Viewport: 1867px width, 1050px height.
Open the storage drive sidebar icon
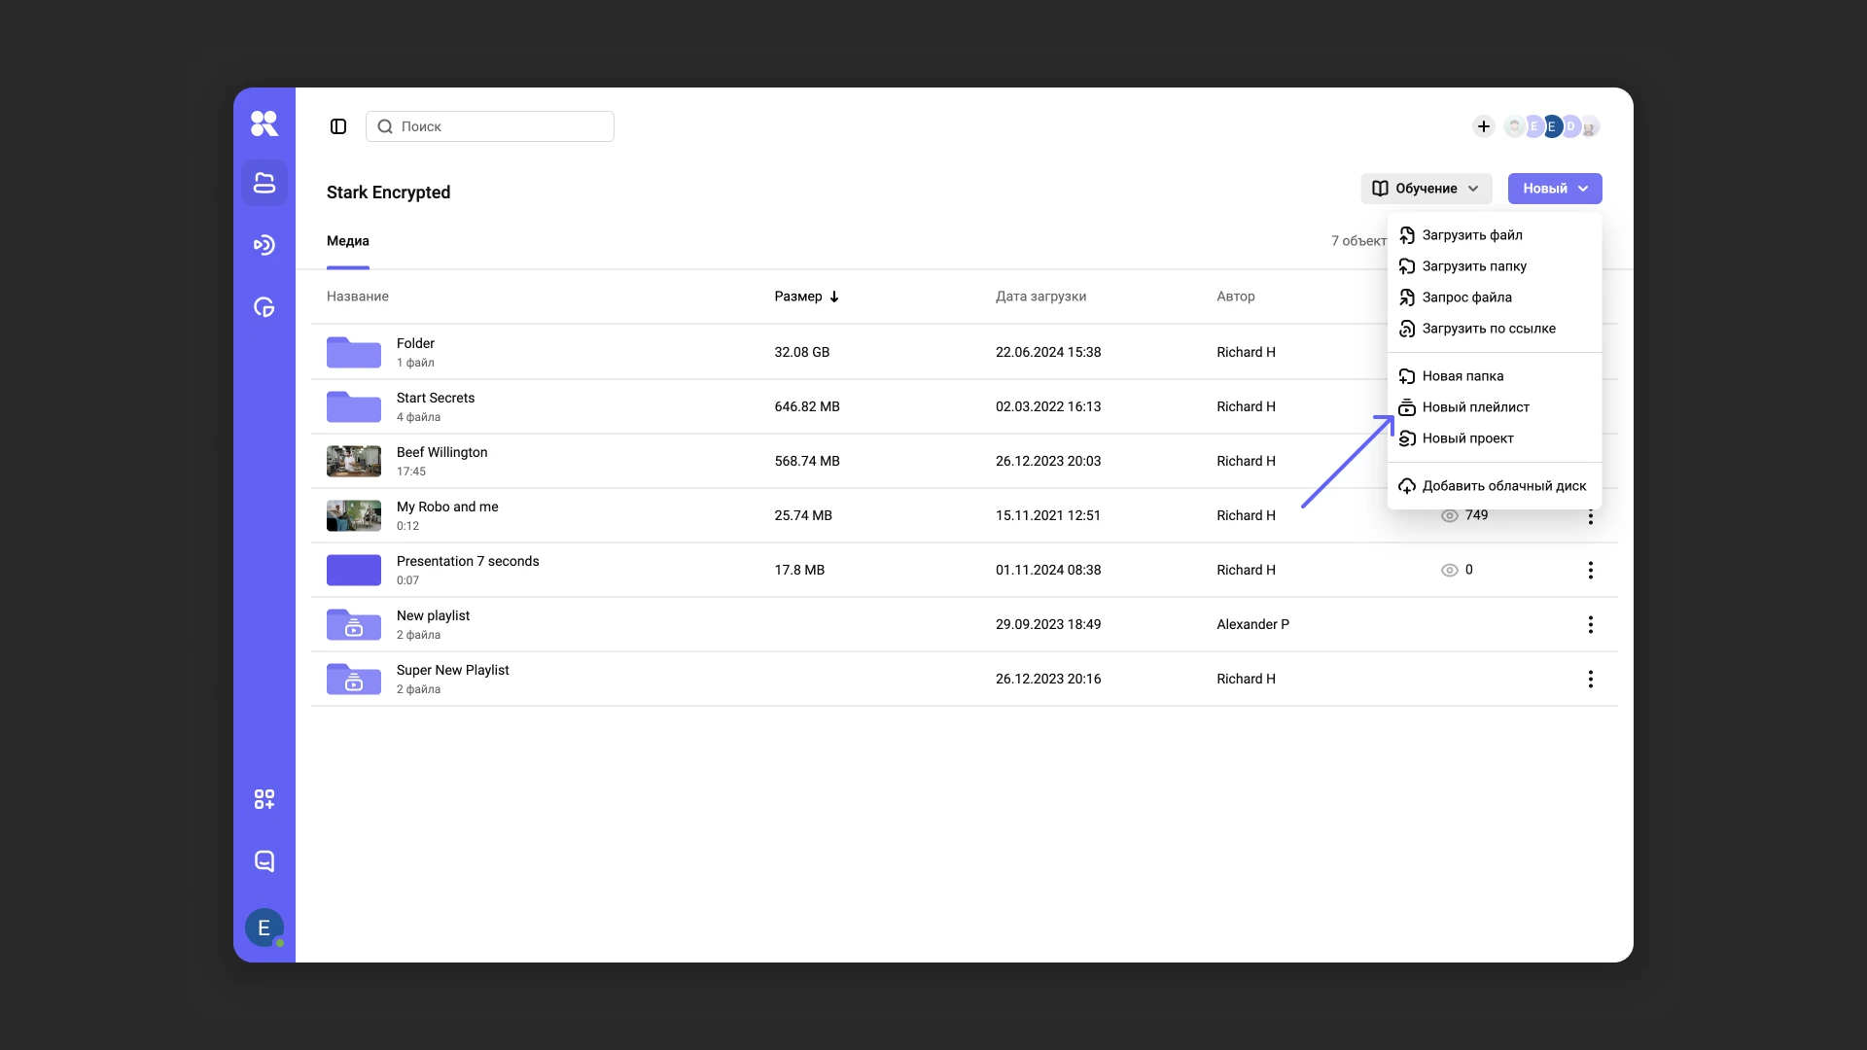tap(264, 183)
